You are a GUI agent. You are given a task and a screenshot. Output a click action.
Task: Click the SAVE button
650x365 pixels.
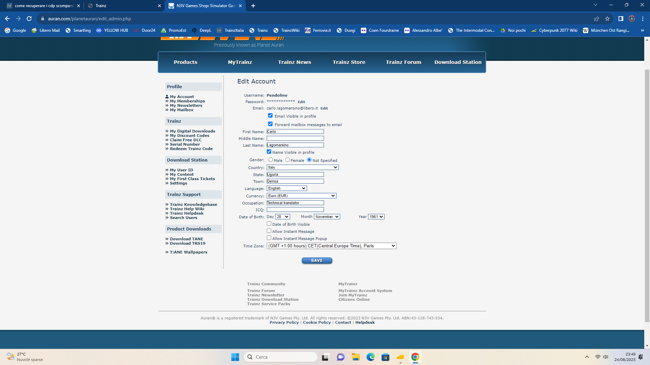pyautogui.click(x=317, y=261)
